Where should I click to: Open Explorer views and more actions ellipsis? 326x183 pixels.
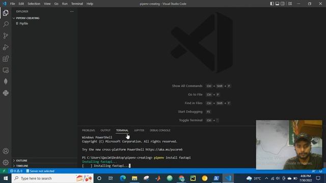point(72,11)
